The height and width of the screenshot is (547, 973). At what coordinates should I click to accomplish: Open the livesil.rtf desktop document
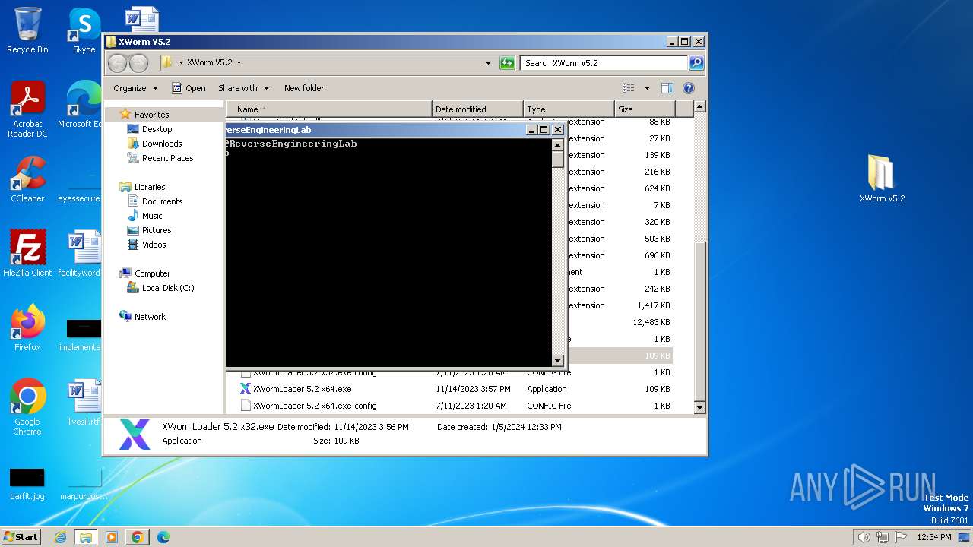(84, 403)
